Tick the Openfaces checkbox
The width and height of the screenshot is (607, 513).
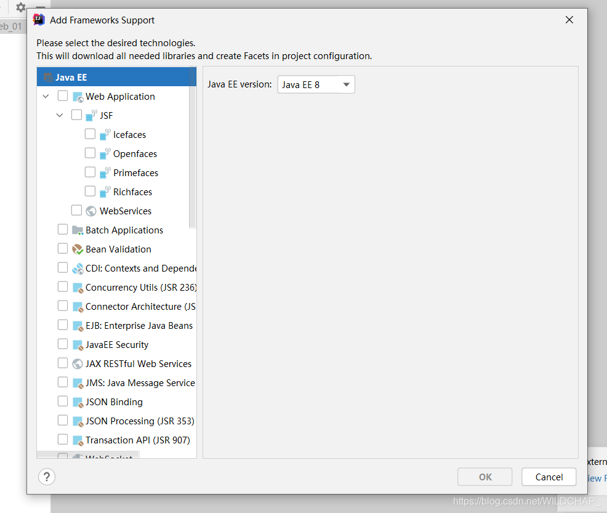click(90, 153)
